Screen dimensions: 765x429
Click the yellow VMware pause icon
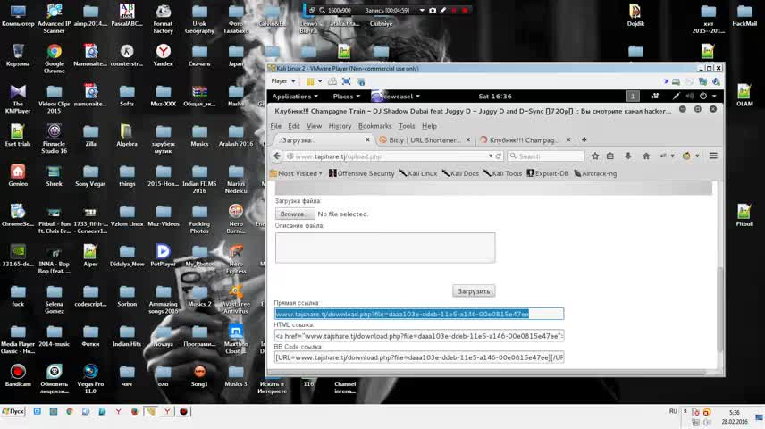coord(310,81)
